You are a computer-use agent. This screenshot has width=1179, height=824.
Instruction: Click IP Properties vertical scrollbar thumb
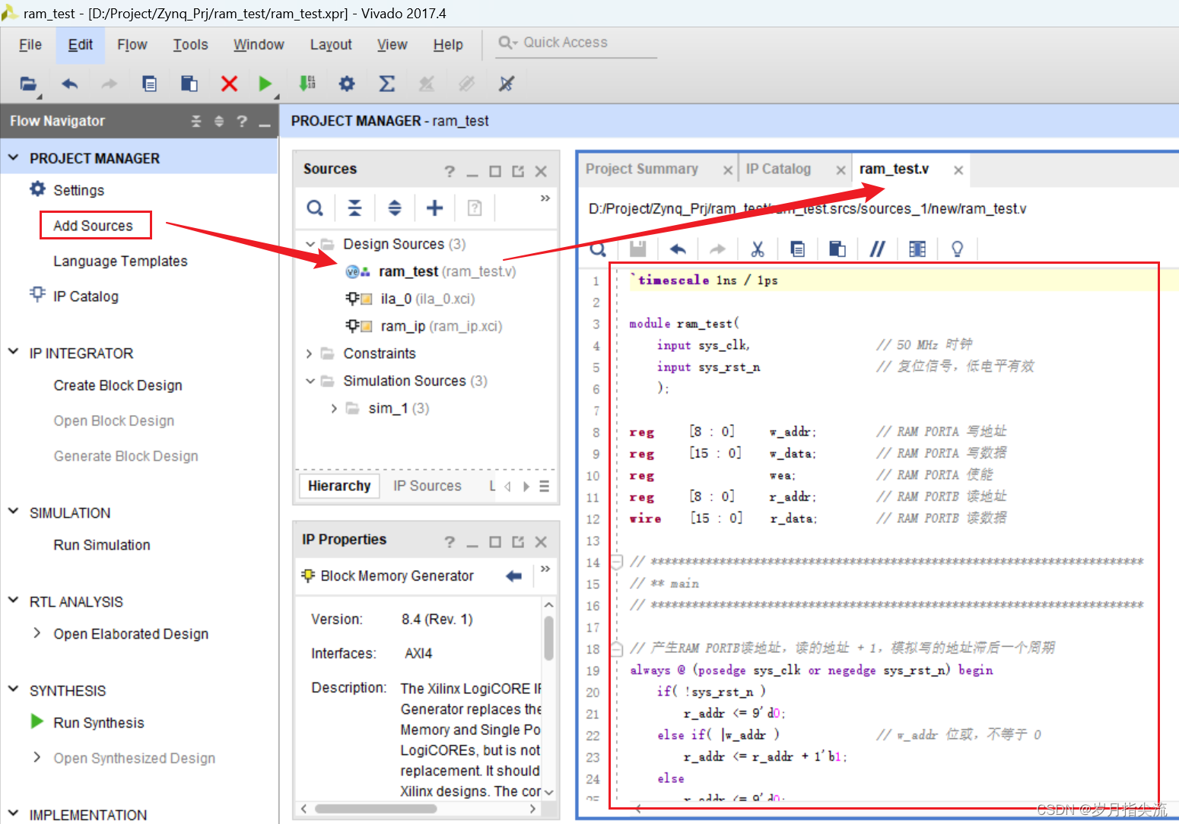pos(548,638)
